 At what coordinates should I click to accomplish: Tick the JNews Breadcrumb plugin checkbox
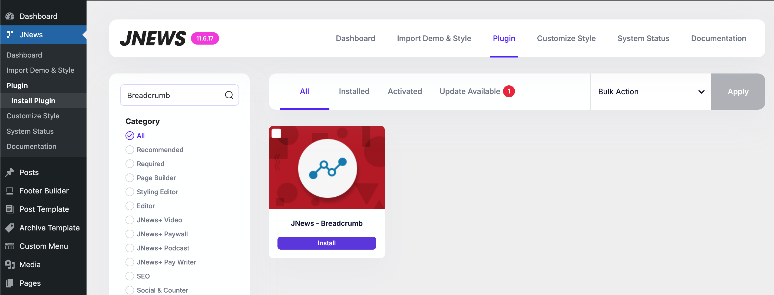tap(276, 133)
